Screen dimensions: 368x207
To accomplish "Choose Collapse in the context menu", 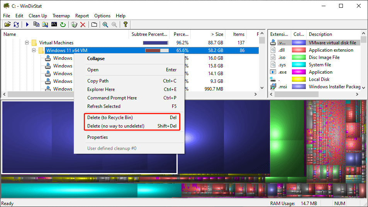I will coord(129,59).
